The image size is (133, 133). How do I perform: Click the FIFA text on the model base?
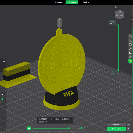pyautogui.click(x=69, y=94)
